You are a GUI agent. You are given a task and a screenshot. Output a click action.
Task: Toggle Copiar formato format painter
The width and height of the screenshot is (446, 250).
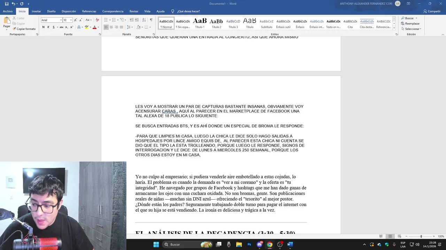[x=24, y=29]
